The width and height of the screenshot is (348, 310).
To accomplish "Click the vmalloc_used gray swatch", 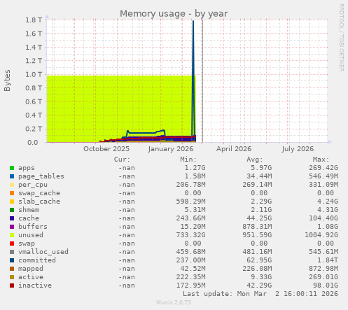I will (12, 252).
